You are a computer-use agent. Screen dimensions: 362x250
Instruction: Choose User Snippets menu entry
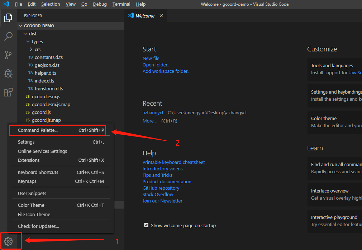tap(61, 194)
